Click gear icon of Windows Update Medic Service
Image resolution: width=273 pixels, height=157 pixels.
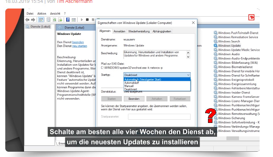coord(216,50)
